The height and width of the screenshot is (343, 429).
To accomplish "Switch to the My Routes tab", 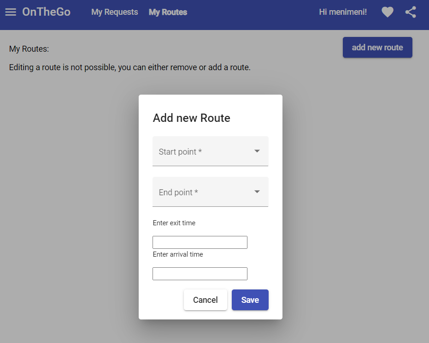I will (x=168, y=12).
